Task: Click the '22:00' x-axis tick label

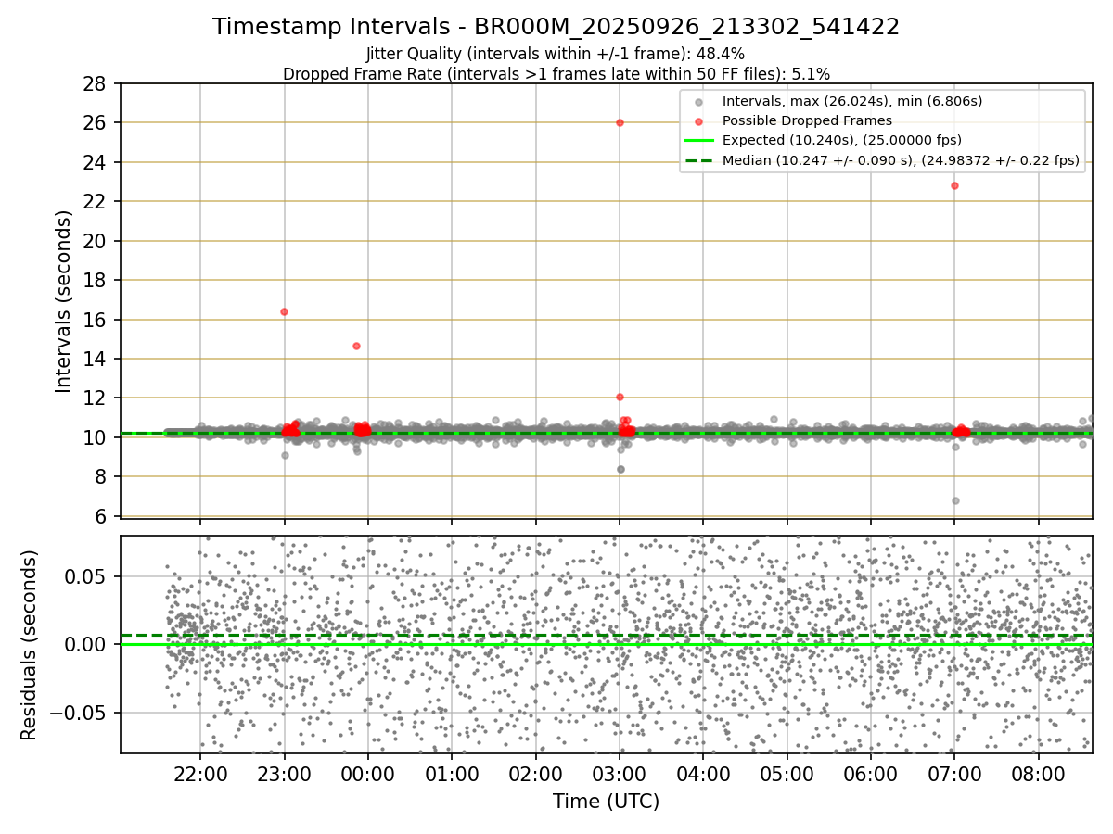Action: coord(200,774)
